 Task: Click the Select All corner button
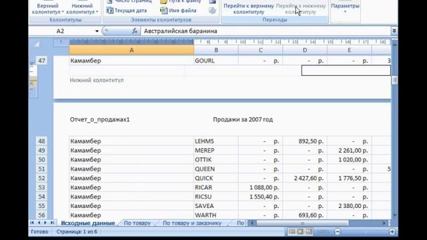[37, 45]
